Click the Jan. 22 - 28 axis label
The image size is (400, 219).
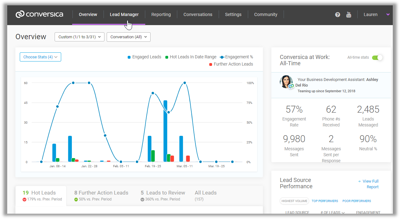(89, 166)
